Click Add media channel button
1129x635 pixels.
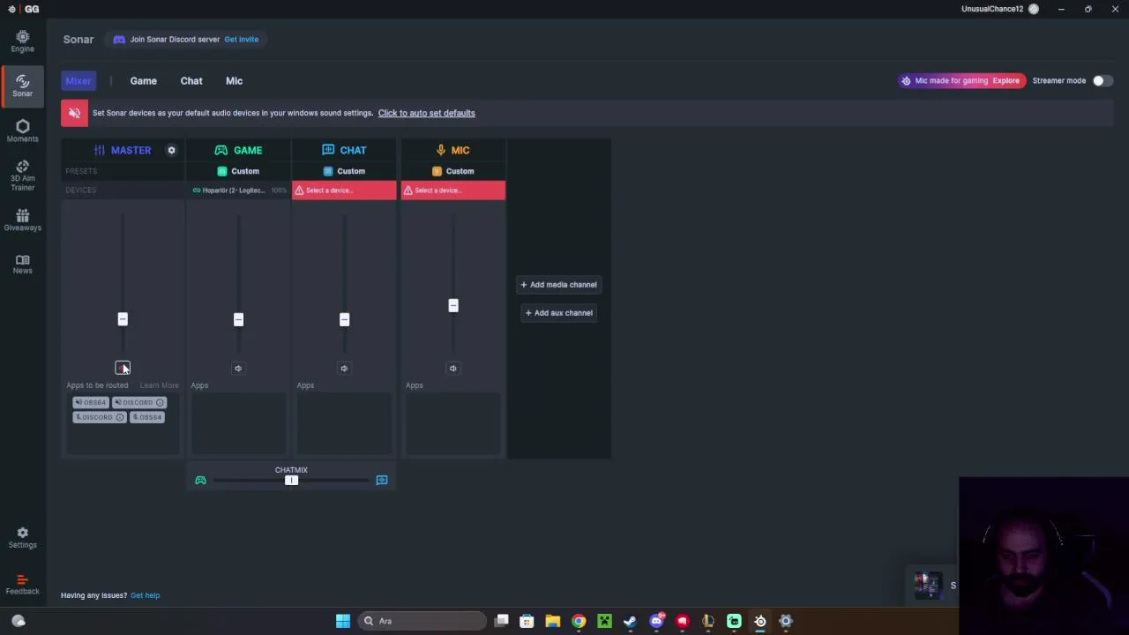click(558, 285)
